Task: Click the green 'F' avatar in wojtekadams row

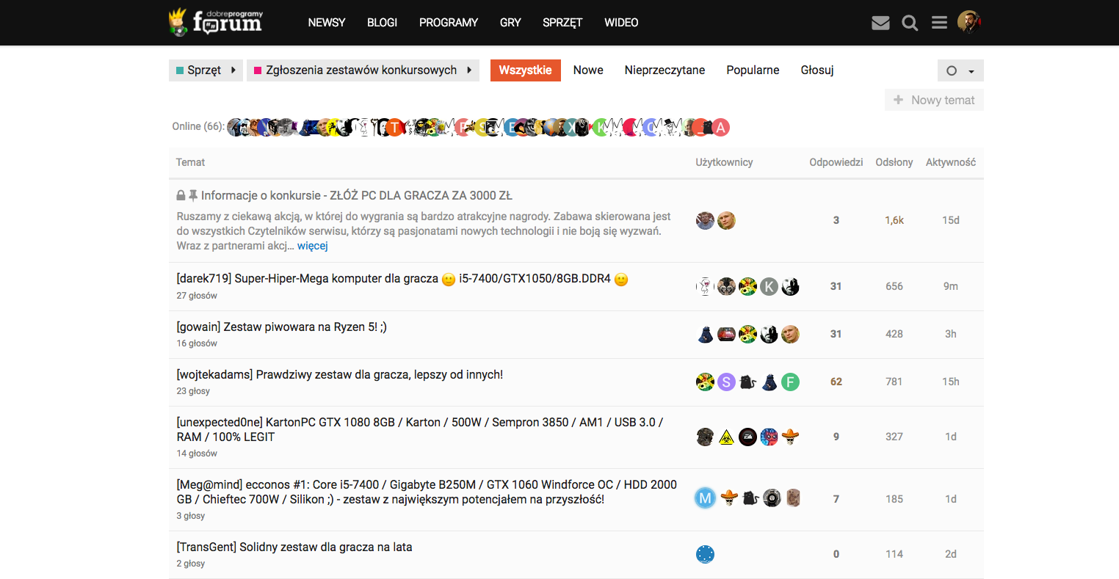Action: click(790, 382)
